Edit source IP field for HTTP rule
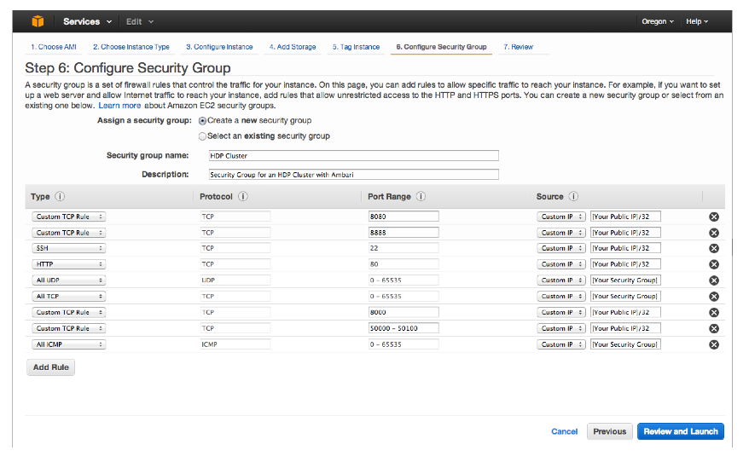Image resolution: width=749 pixels, height=468 pixels. (625, 264)
